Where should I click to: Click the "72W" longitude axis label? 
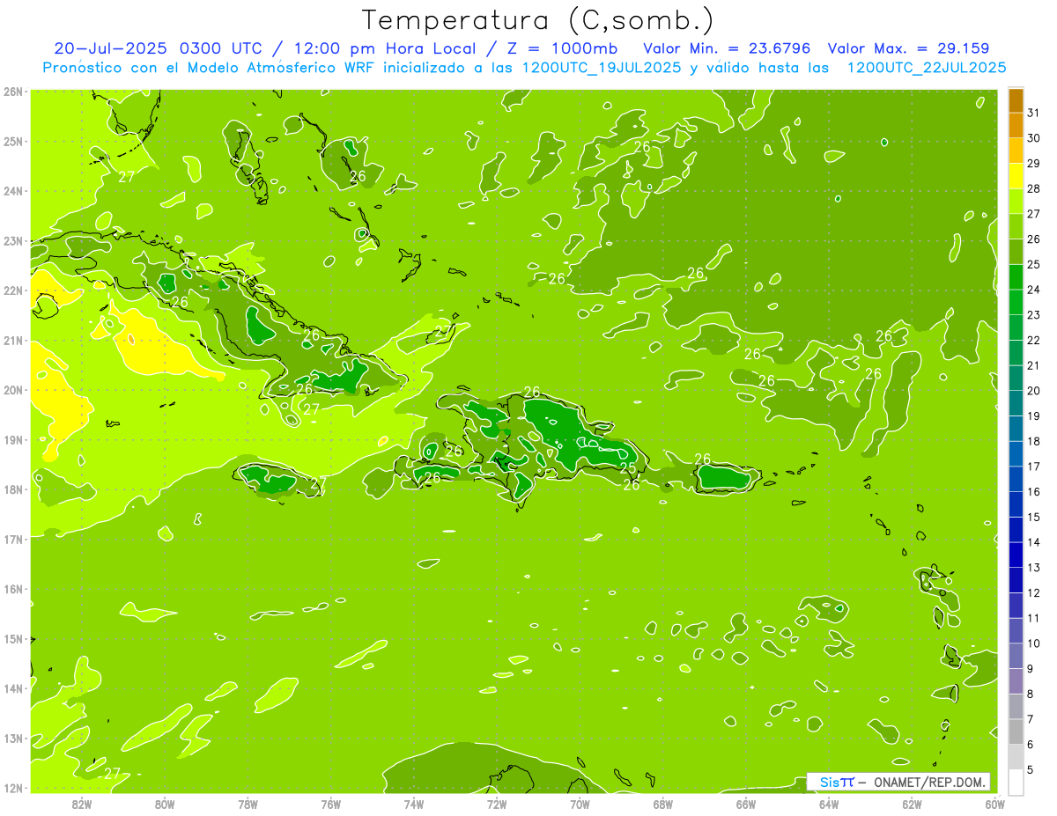[x=497, y=803]
